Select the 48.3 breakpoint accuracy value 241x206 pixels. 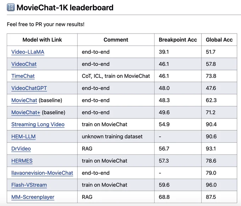point(164,100)
